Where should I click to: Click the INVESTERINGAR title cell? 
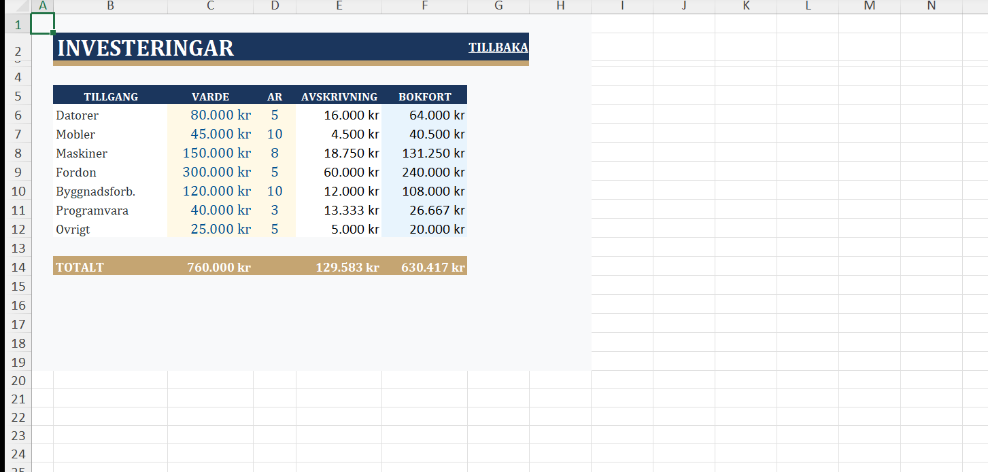point(146,48)
